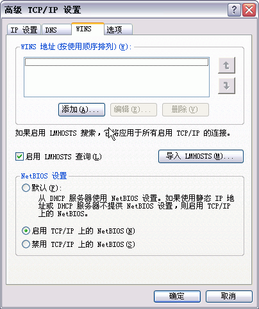Move the WINS address up with the arrow
The width and height of the screenshot is (259, 309).
pos(226,65)
